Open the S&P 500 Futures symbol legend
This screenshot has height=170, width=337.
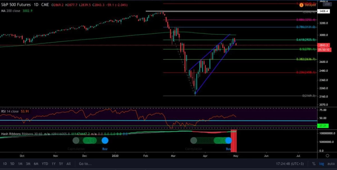[16, 5]
